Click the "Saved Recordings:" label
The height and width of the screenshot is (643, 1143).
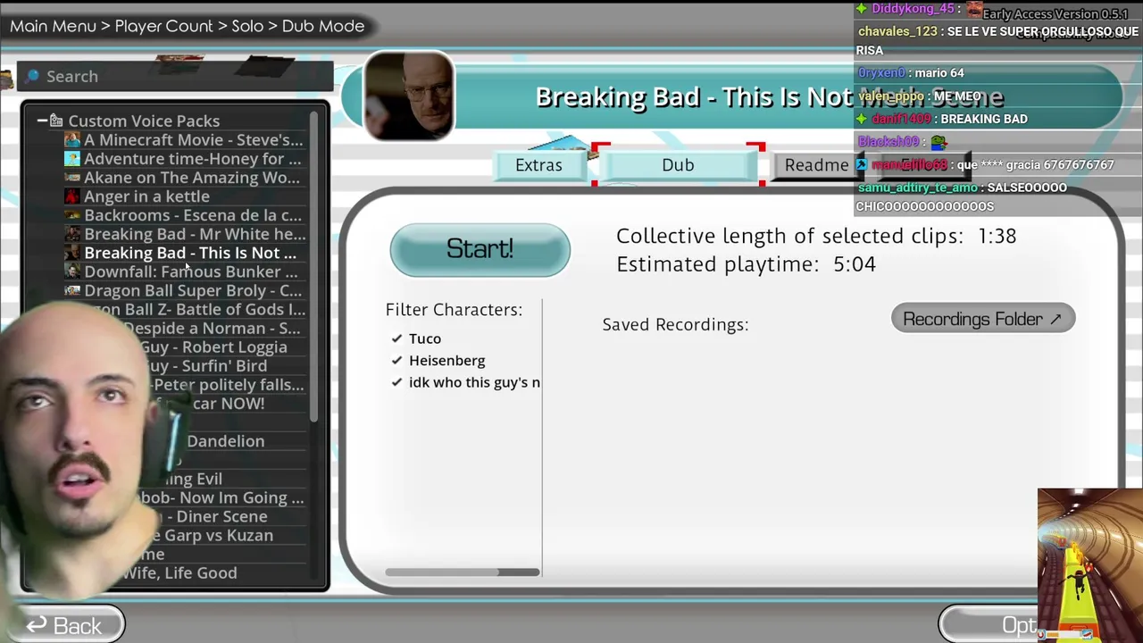[675, 324]
